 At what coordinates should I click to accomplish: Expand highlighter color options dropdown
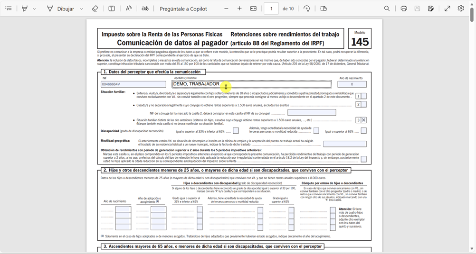pyautogui.click(x=34, y=9)
